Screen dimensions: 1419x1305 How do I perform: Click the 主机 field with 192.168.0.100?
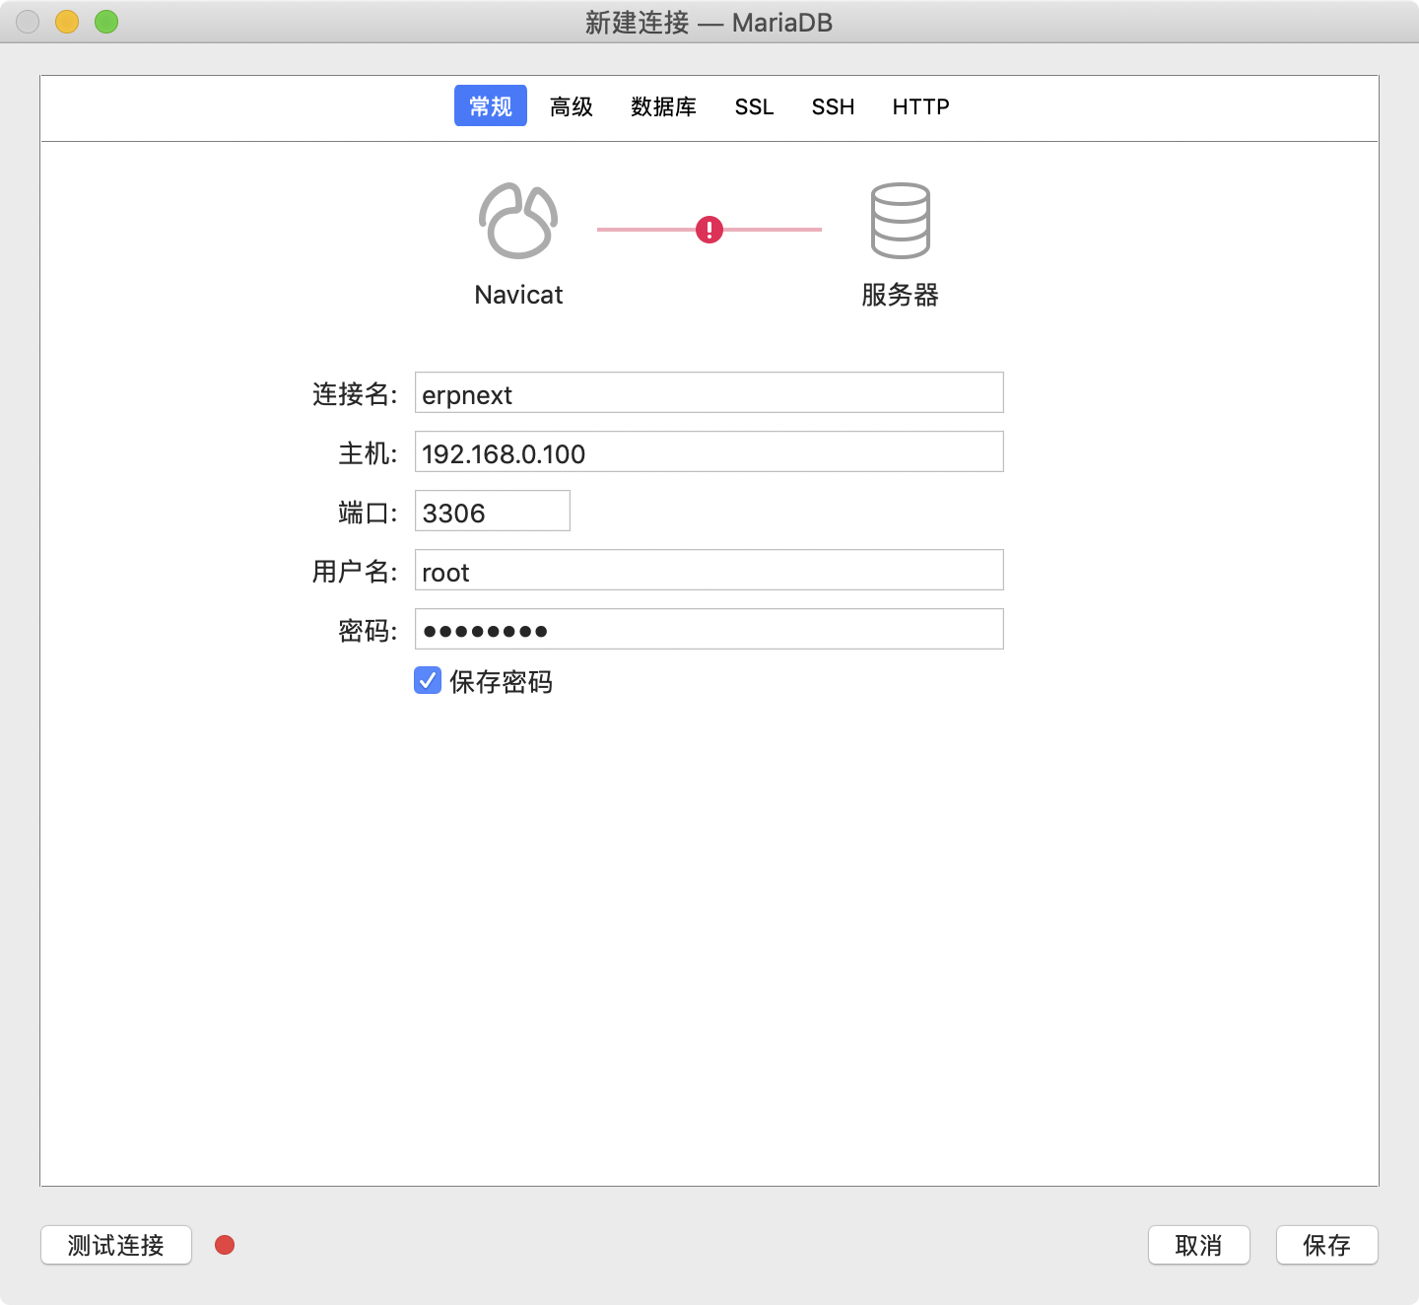click(x=709, y=451)
